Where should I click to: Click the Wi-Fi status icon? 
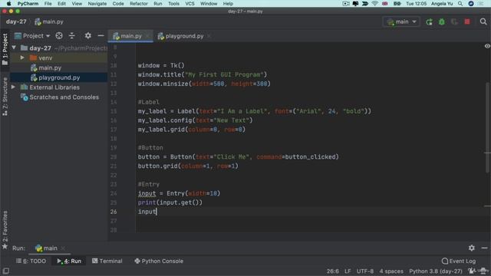tap(375, 4)
